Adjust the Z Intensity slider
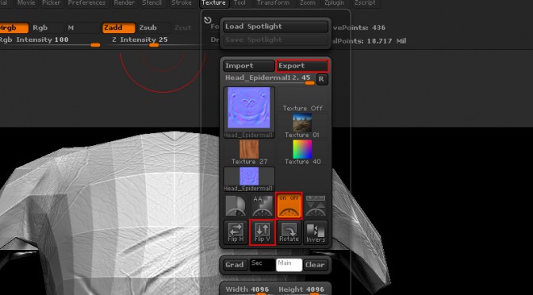533x295 pixels. pyautogui.click(x=153, y=41)
